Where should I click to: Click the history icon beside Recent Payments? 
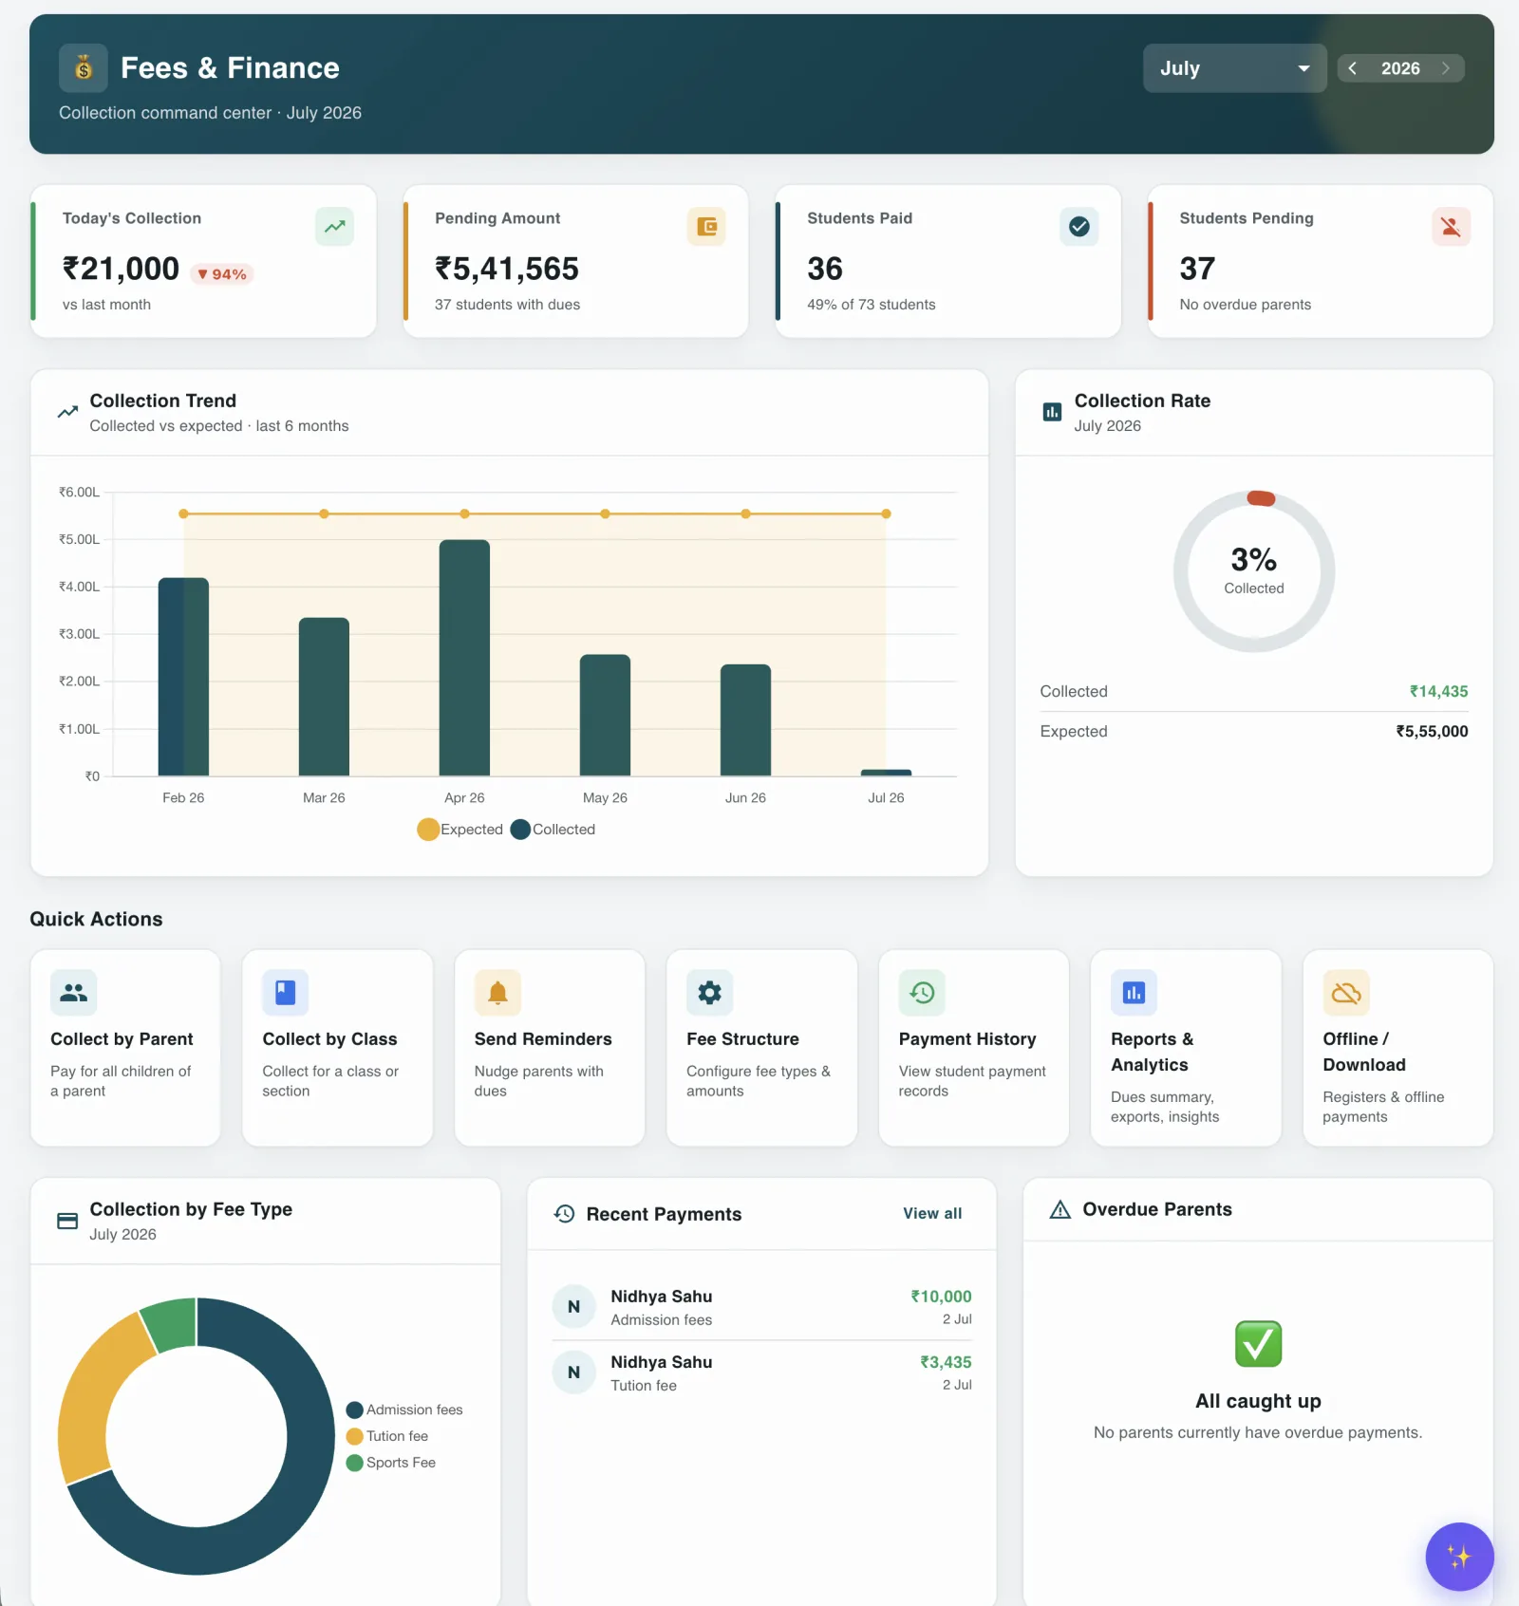pyautogui.click(x=564, y=1214)
